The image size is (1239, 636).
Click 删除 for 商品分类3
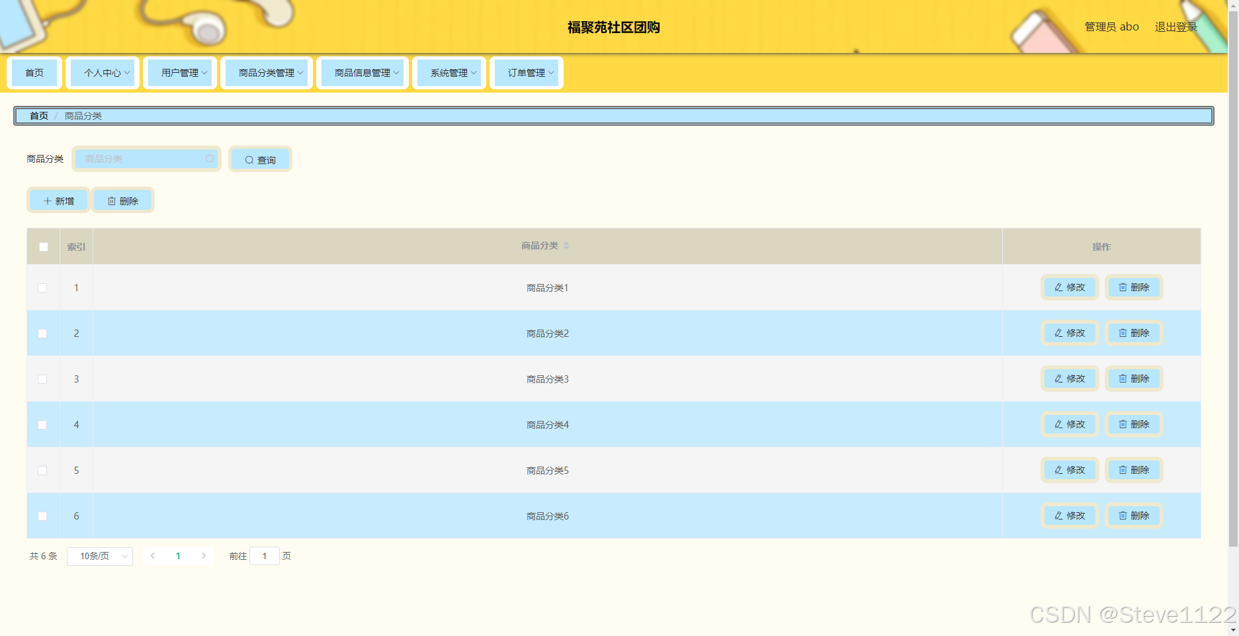(1134, 379)
